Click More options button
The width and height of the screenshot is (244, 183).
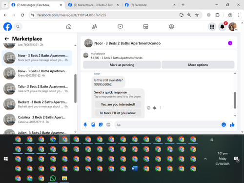tap(198, 65)
